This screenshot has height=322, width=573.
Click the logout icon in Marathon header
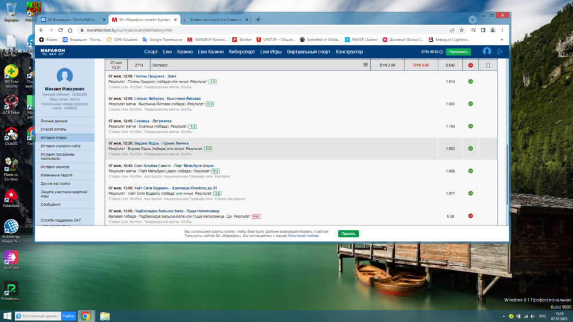[500, 52]
